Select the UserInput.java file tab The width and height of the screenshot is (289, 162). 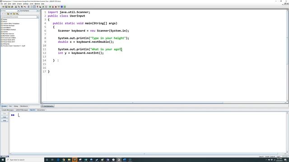click(48, 106)
